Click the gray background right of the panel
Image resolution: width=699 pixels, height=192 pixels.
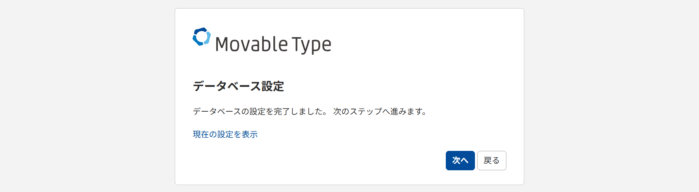(614, 97)
